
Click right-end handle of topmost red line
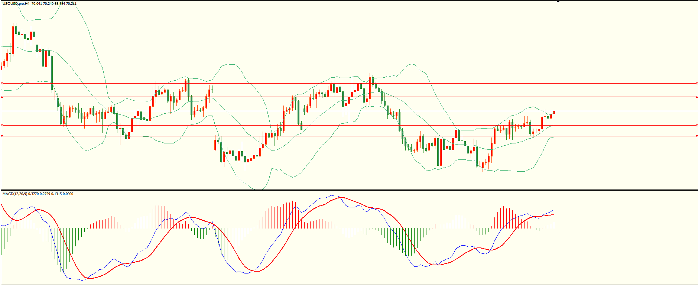[697, 84]
